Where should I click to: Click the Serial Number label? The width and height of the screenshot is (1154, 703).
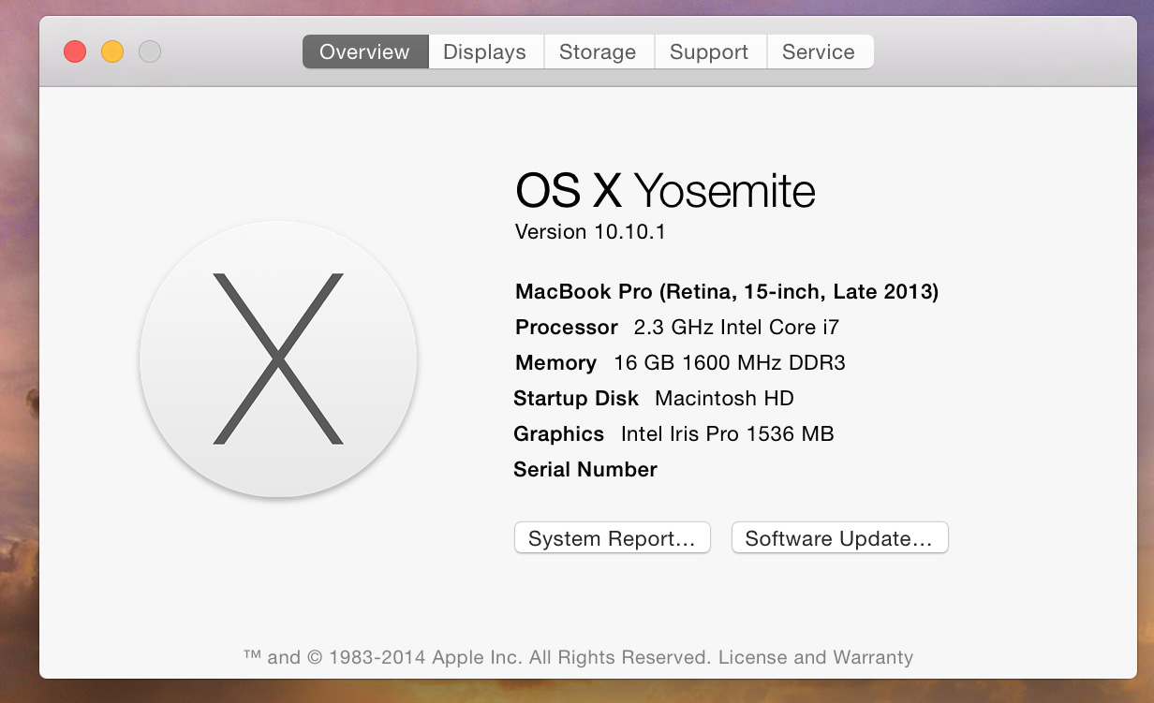pos(585,470)
